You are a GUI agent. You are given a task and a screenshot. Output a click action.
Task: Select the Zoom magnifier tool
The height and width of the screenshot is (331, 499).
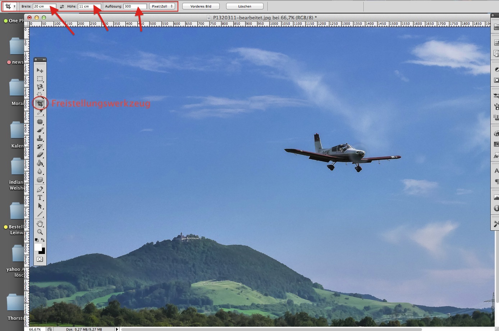40,232
